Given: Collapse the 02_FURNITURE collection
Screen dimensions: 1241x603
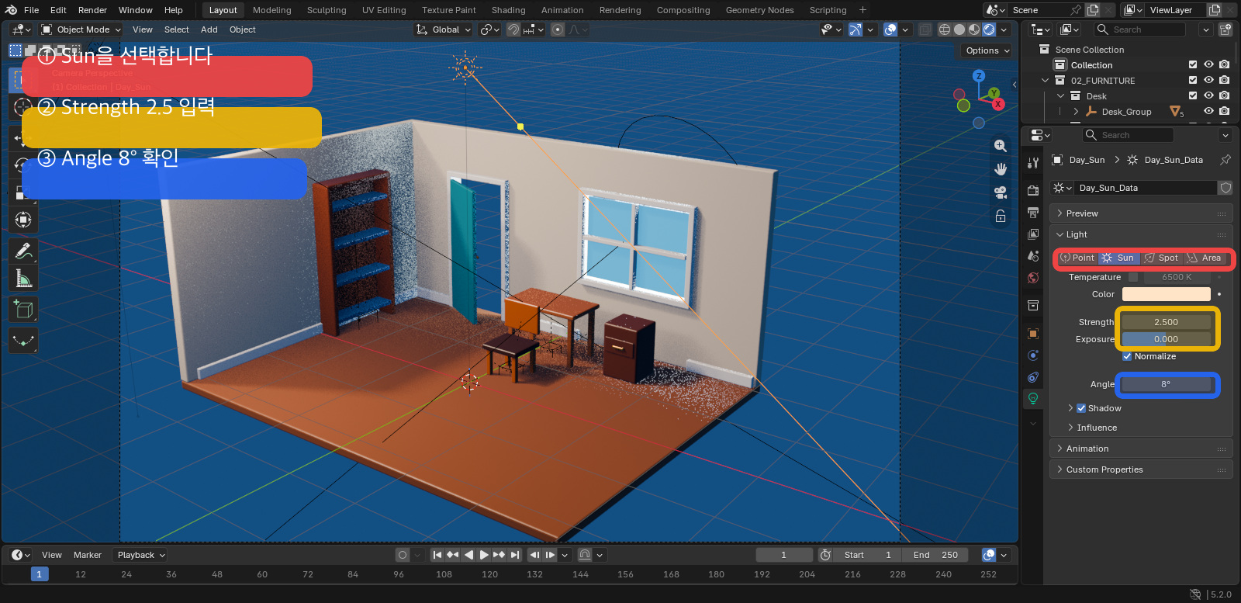Looking at the screenshot, I should [x=1045, y=80].
